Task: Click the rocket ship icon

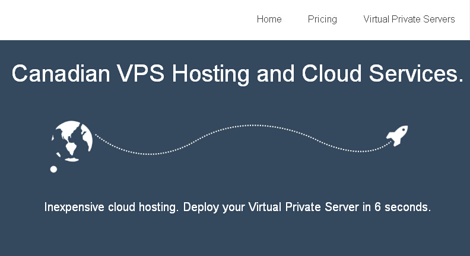Action: [x=397, y=135]
